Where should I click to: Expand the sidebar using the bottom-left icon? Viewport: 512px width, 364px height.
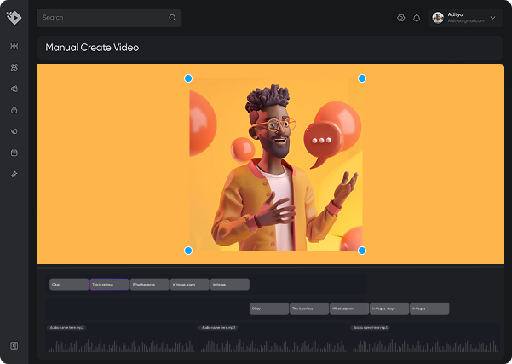[14, 345]
